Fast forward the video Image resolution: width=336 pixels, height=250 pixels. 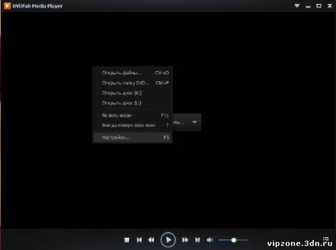click(185, 240)
